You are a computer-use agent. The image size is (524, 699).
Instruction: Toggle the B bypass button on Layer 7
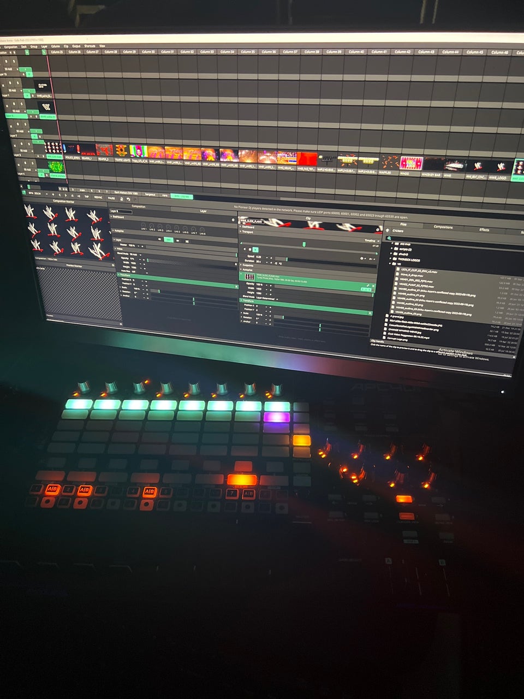point(18,125)
